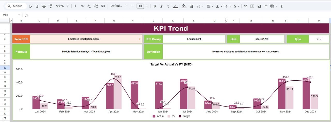Select the Score (1-10) cell
Screen dimensions: 331x122
(x=262, y=39)
